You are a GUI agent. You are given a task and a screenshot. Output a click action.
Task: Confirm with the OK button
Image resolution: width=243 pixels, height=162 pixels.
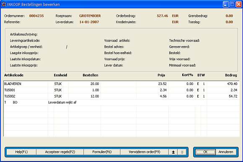pos(205,152)
